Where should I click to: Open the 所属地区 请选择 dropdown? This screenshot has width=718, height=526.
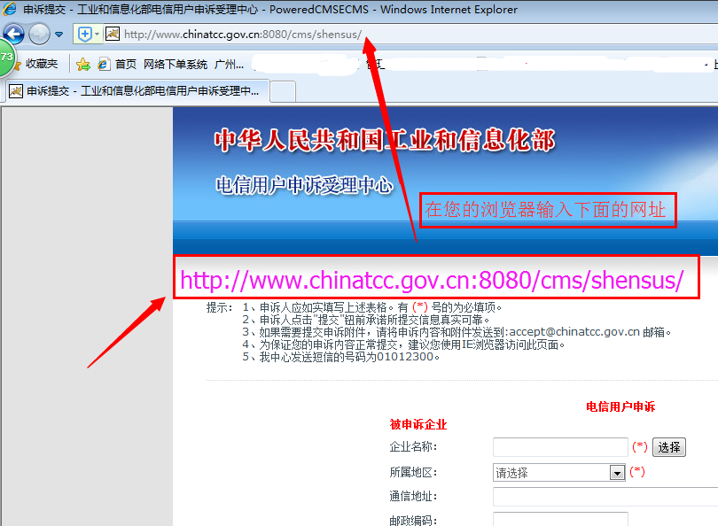click(559, 473)
